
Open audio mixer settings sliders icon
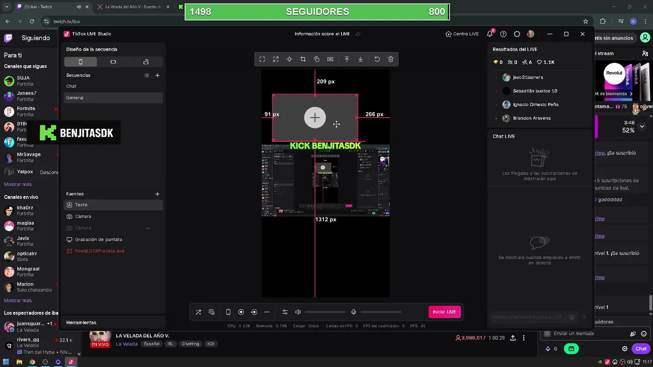[x=285, y=312]
